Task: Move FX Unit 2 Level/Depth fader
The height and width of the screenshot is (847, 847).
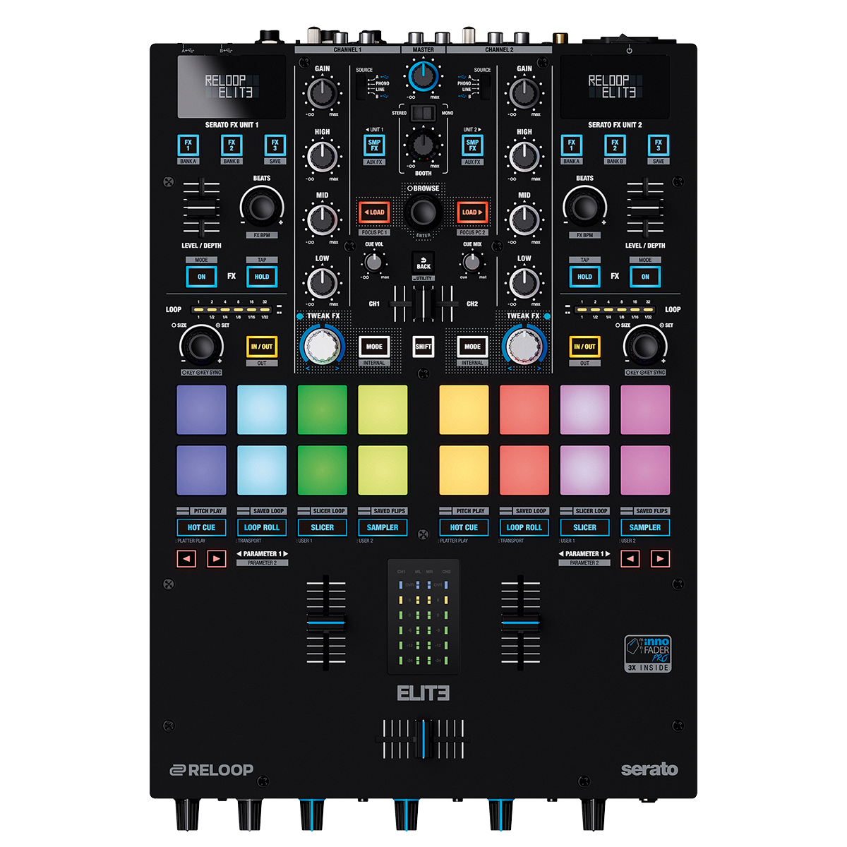Action: (645, 209)
